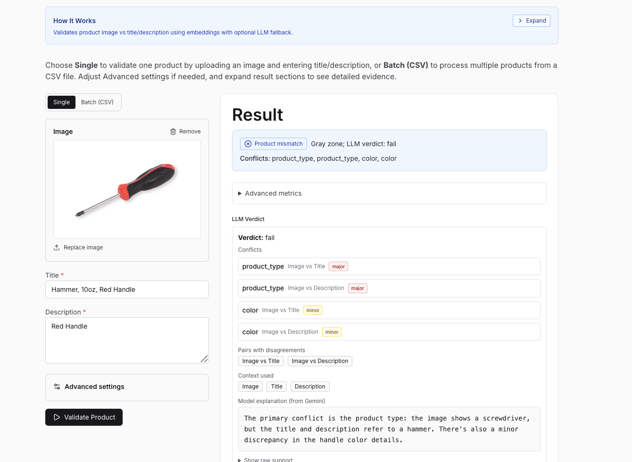632x462 pixels.
Task: Click the Description context used chip
Action: click(x=310, y=387)
